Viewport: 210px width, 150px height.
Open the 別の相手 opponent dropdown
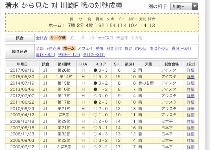[x=184, y=7]
